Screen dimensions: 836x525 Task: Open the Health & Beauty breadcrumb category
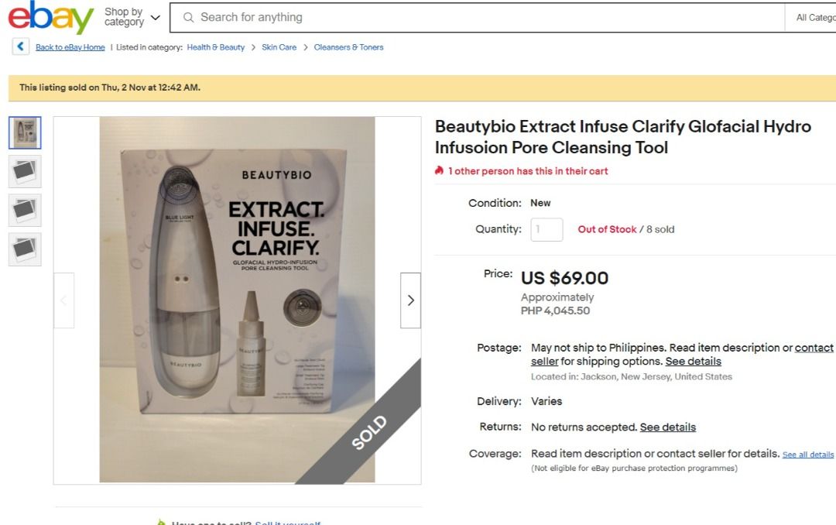214,46
